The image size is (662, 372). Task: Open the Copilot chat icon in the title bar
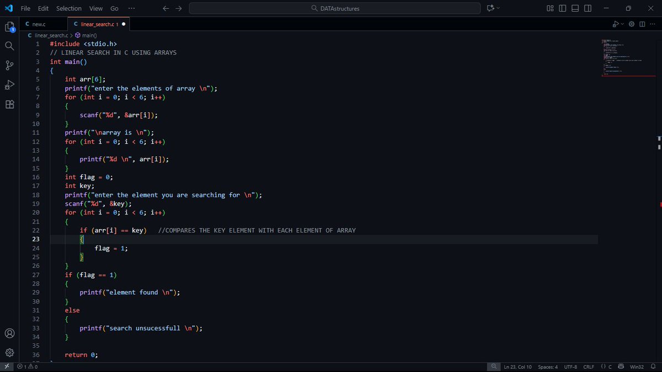[490, 8]
